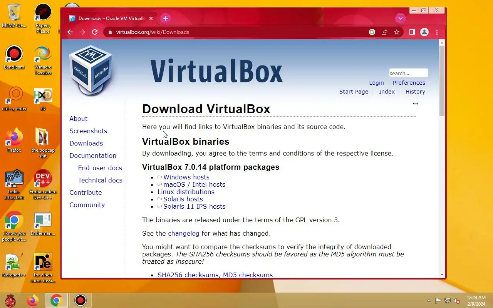Reload the page with refresh icon
Image resolution: width=493 pixels, height=308 pixels.
[95, 32]
